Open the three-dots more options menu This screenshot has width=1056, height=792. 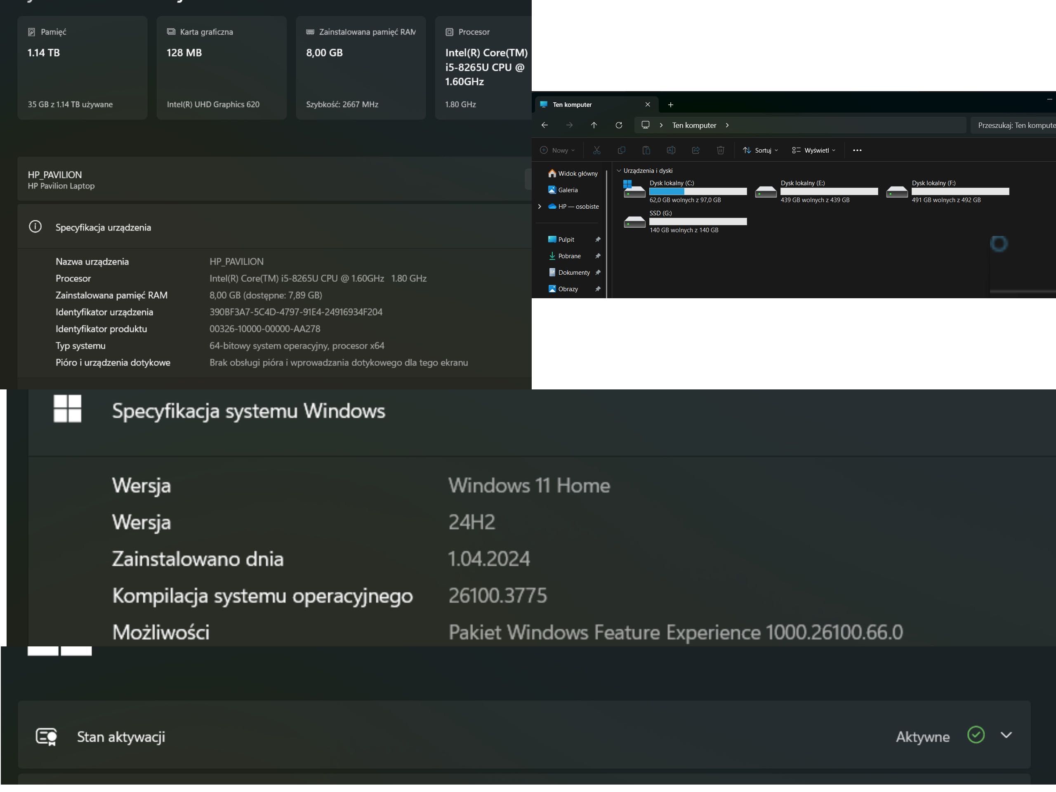click(858, 151)
